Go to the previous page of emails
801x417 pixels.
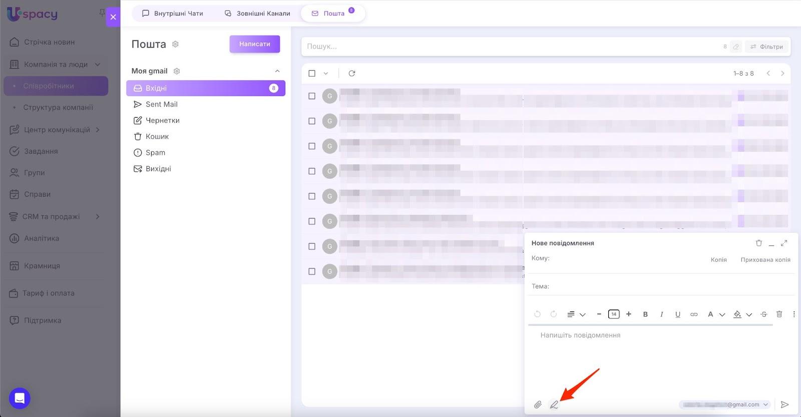[768, 74]
